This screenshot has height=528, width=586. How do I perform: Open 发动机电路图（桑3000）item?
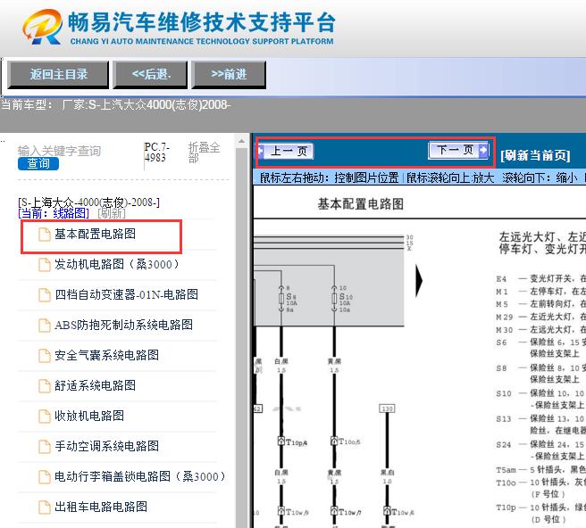click(x=117, y=264)
